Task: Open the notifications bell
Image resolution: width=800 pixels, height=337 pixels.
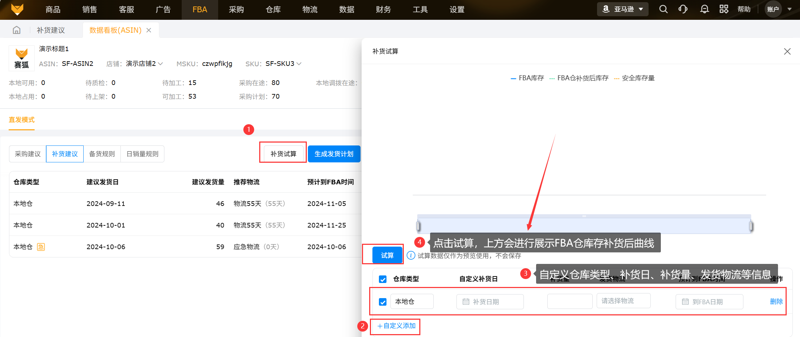Action: click(x=704, y=9)
